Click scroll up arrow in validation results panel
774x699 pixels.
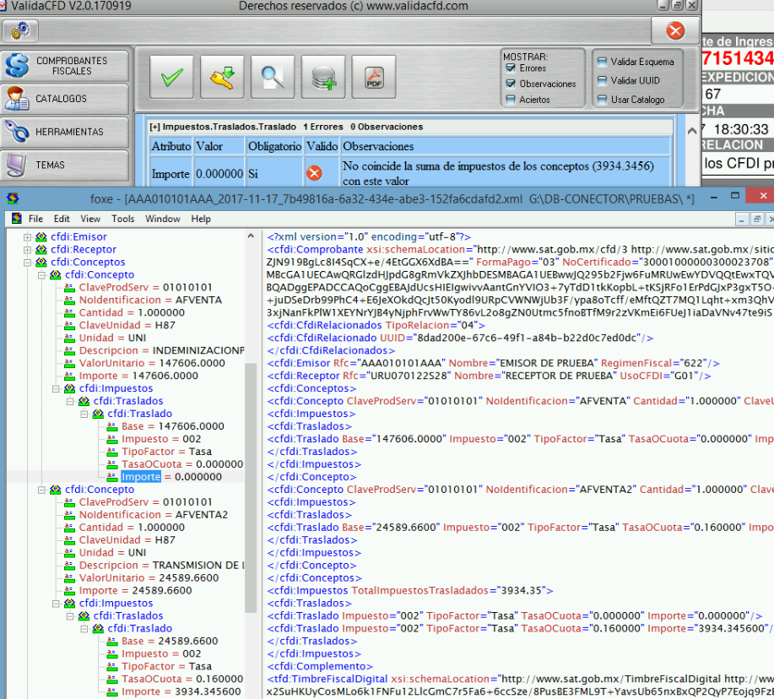(x=692, y=132)
